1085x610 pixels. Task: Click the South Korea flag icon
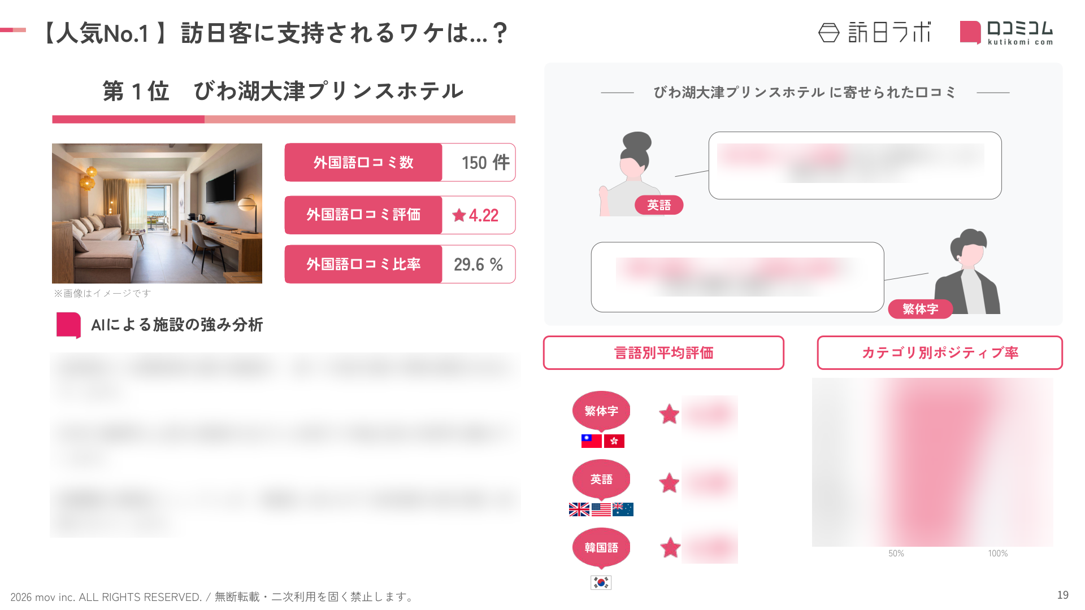[601, 582]
